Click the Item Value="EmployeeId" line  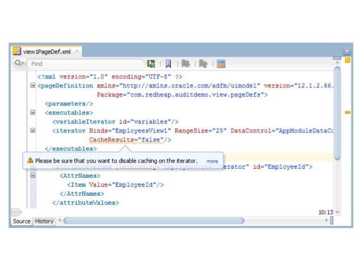tap(115, 184)
